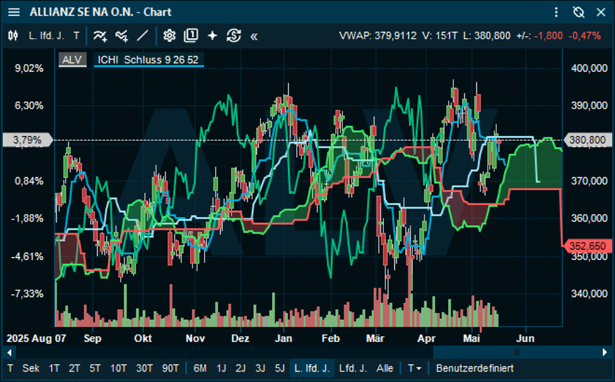Click the 400,000 price axis label
Screen dimensions: 615x382
pos(589,68)
